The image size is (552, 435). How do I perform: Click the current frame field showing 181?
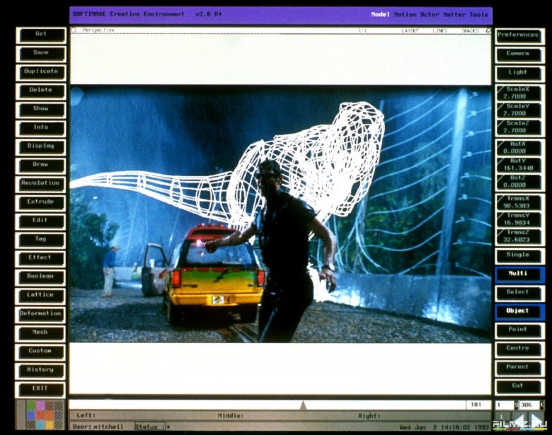click(x=478, y=405)
